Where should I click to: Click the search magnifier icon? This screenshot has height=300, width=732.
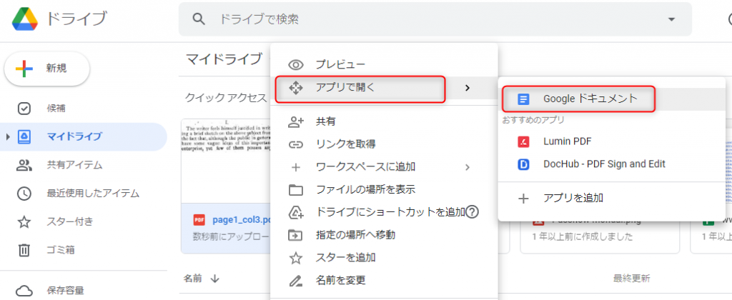(x=199, y=19)
